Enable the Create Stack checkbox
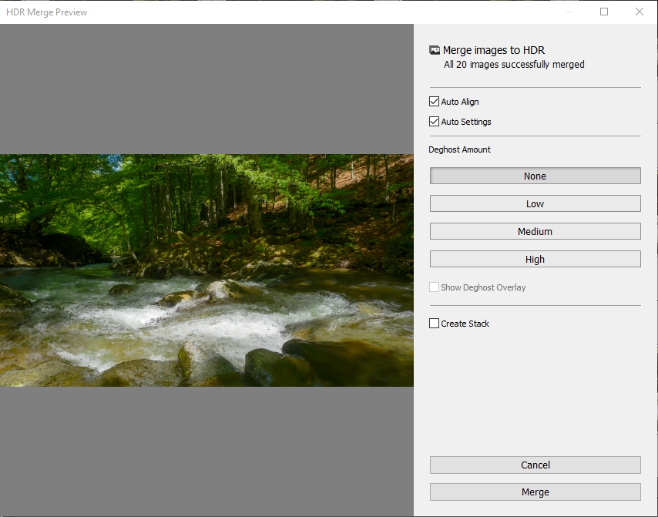 (434, 324)
